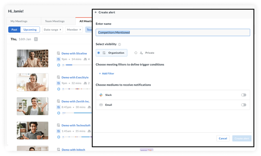The image size is (261, 156).
Task: Play the Demo with TechnoSoft recording
Action: click(x=58, y=137)
